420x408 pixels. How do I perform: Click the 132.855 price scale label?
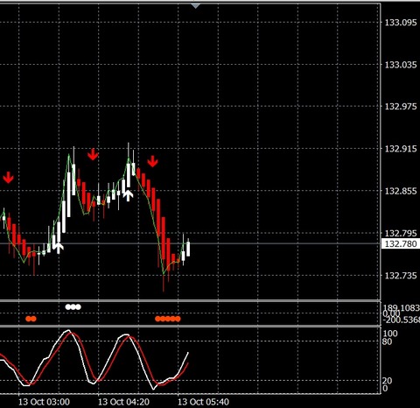click(401, 191)
